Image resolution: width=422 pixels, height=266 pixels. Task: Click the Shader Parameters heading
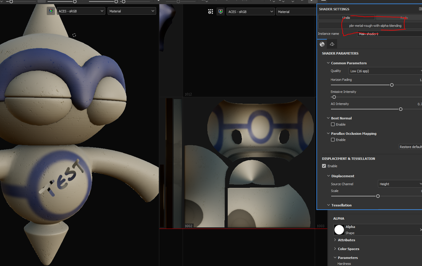(x=340, y=53)
